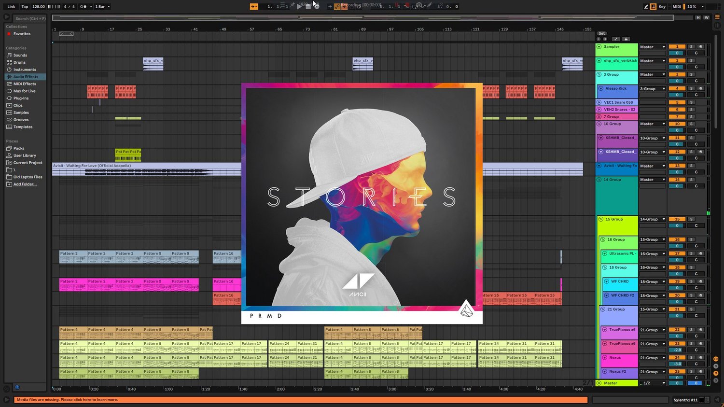Open the 1 Bar quantization dropdown
Image resolution: width=724 pixels, height=407 pixels.
coord(102,7)
